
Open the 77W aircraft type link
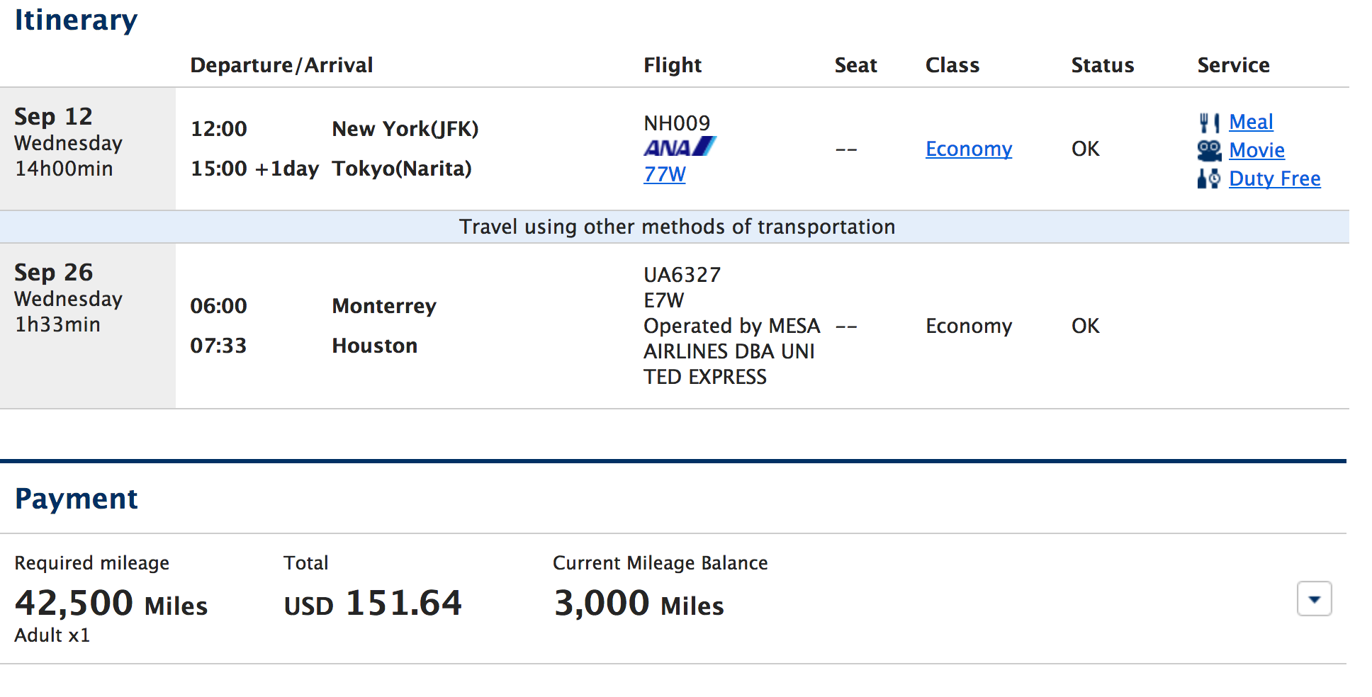tap(664, 174)
